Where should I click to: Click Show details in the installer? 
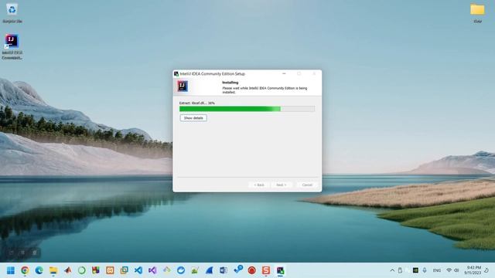(193, 118)
